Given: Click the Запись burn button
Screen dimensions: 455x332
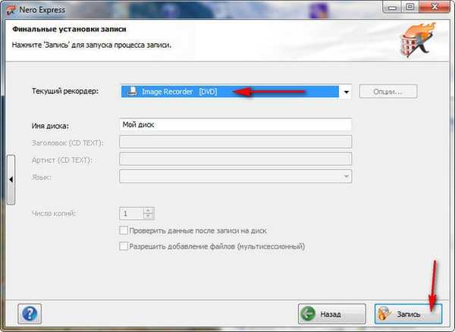Looking at the screenshot, I should point(408,314).
